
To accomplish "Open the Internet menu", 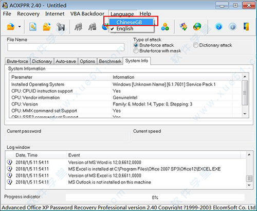I will point(54,14).
